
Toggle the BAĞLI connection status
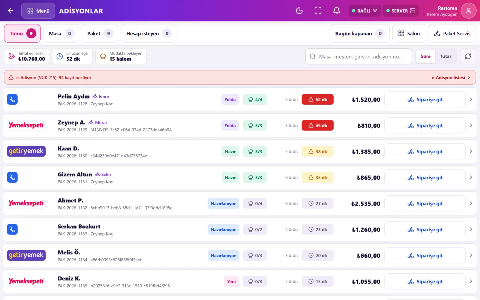point(364,11)
